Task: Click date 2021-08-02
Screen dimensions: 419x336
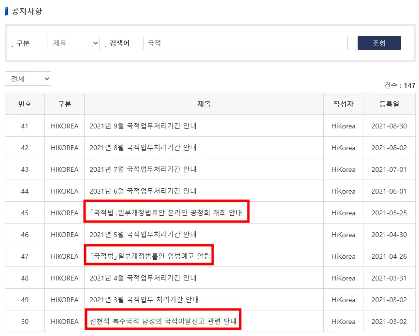Action: (390, 148)
